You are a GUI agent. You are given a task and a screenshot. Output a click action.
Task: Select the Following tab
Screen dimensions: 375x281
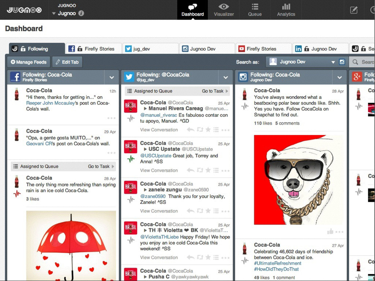click(37, 49)
